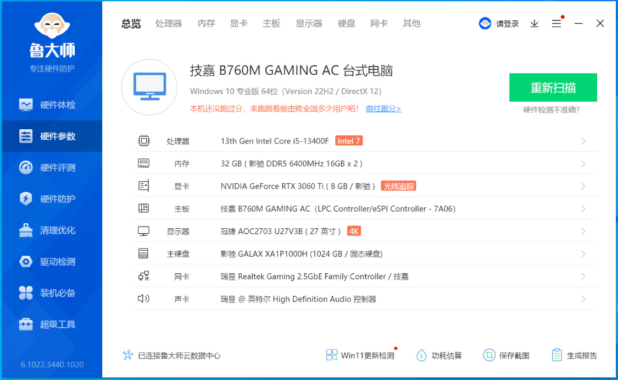
Task: Open 功耗估算 power estimate
Action: tap(439, 355)
